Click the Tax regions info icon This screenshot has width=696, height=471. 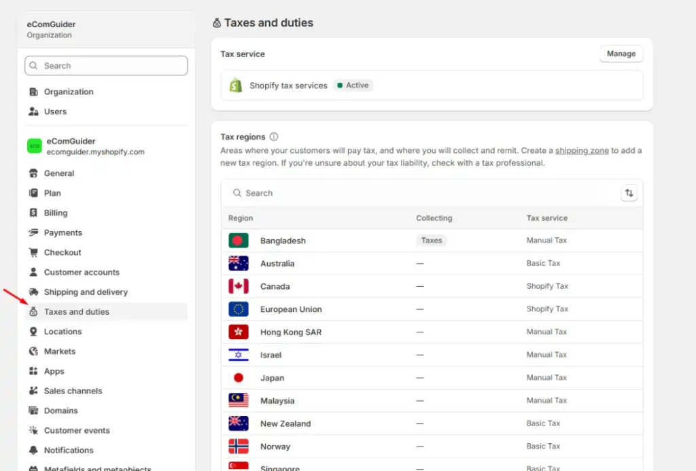click(x=274, y=137)
